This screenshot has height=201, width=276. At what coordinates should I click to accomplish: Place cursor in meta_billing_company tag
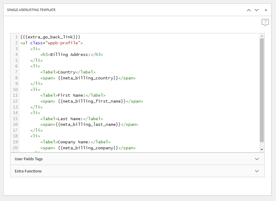(88, 148)
